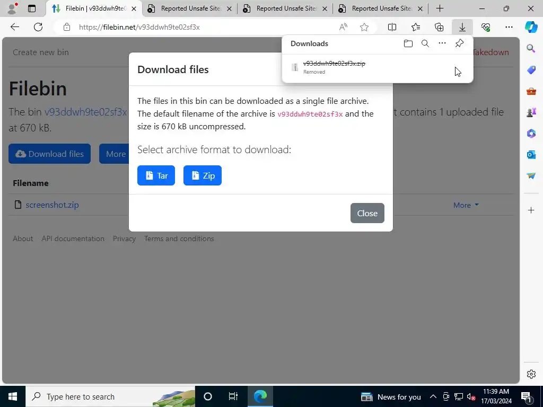
Task: Open sidebar Microsoft 365 icon
Action: pos(531,133)
